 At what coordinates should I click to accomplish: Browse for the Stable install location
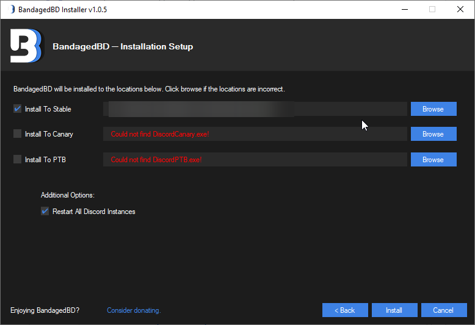433,109
